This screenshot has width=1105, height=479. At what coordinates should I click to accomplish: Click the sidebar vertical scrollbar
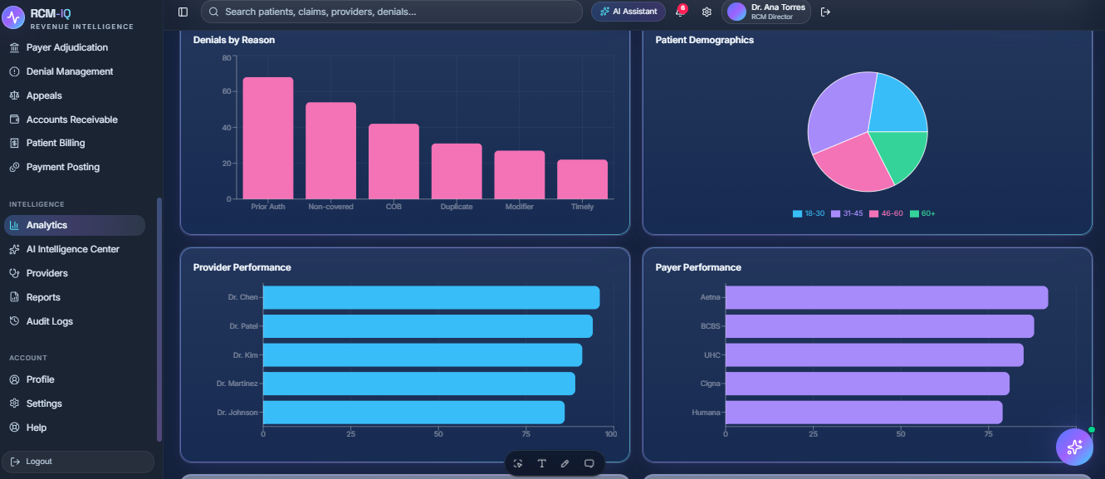[x=159, y=320]
